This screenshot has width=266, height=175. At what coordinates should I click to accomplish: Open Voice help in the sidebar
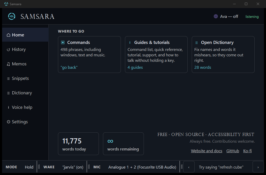coord(25,107)
